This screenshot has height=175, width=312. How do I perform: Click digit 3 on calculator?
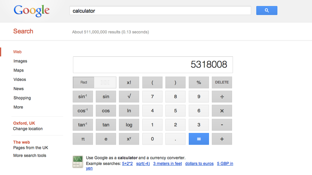click(x=199, y=125)
